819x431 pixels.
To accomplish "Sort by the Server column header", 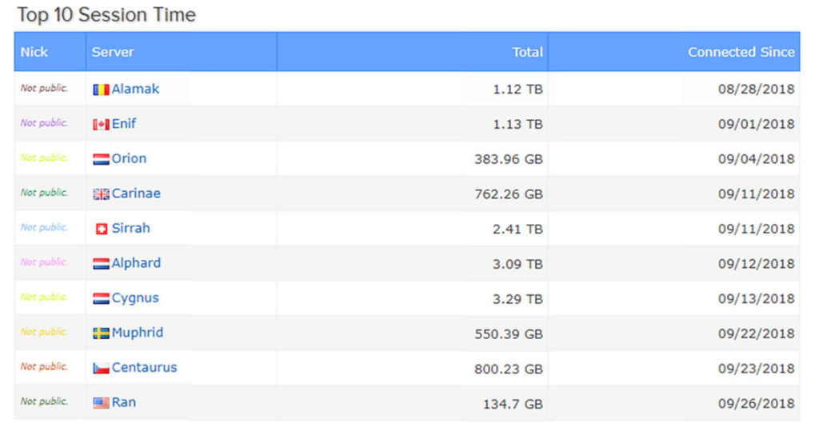I will coord(113,52).
